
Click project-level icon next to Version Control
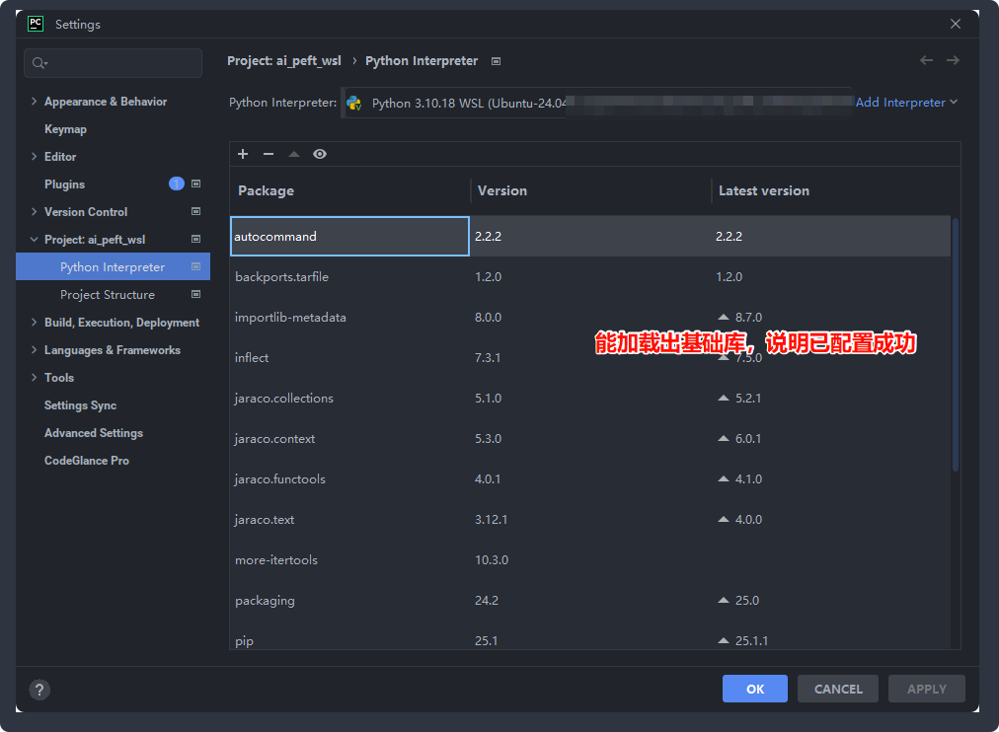[x=196, y=211]
